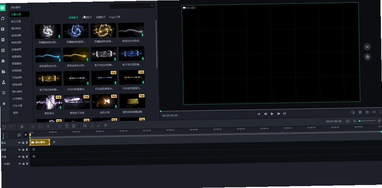
Task: Select the 金色火焰 effect thumbnail
Action: 105,101
